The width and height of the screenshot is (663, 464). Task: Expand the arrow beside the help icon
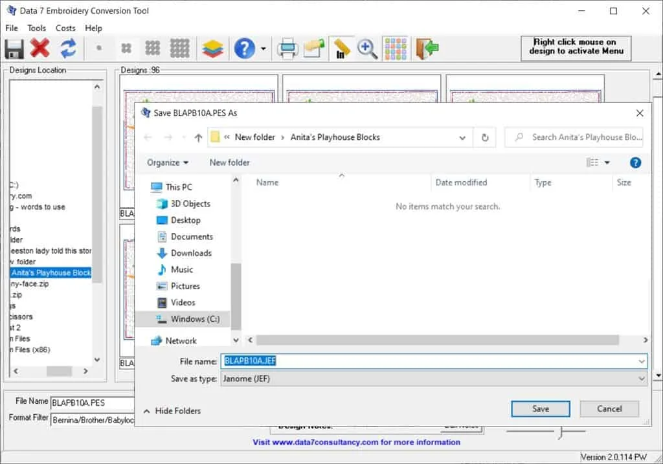pyautogui.click(x=264, y=49)
